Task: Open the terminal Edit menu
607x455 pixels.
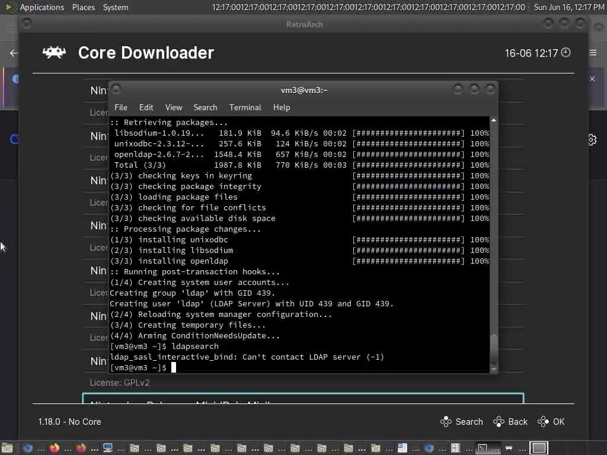Action: [146, 108]
